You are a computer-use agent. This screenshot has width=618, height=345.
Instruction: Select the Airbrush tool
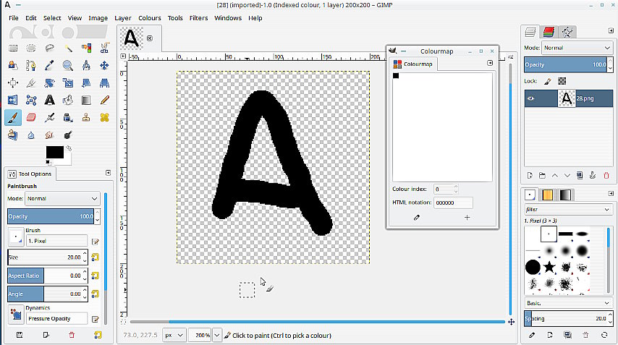click(x=49, y=117)
